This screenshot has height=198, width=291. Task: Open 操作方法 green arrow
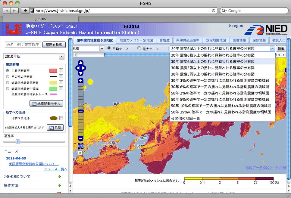59,185
